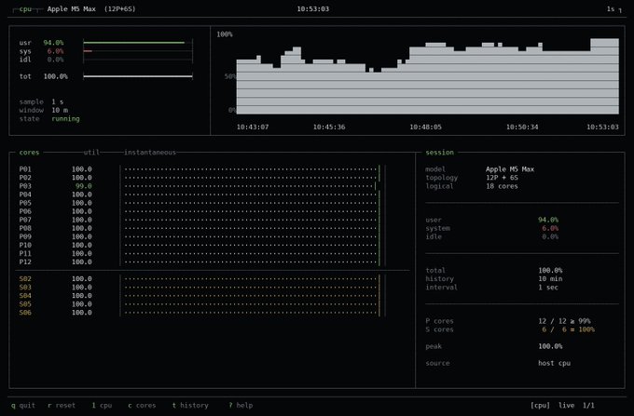The height and width of the screenshot is (416, 634).
Task: Click the 1s refresh interval in header
Action: coord(611,9)
